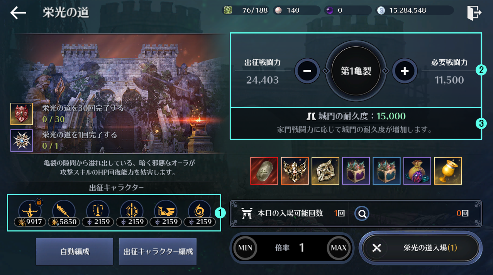Open 出征キャラクター編成 button
493x275 pixels.
click(x=158, y=252)
